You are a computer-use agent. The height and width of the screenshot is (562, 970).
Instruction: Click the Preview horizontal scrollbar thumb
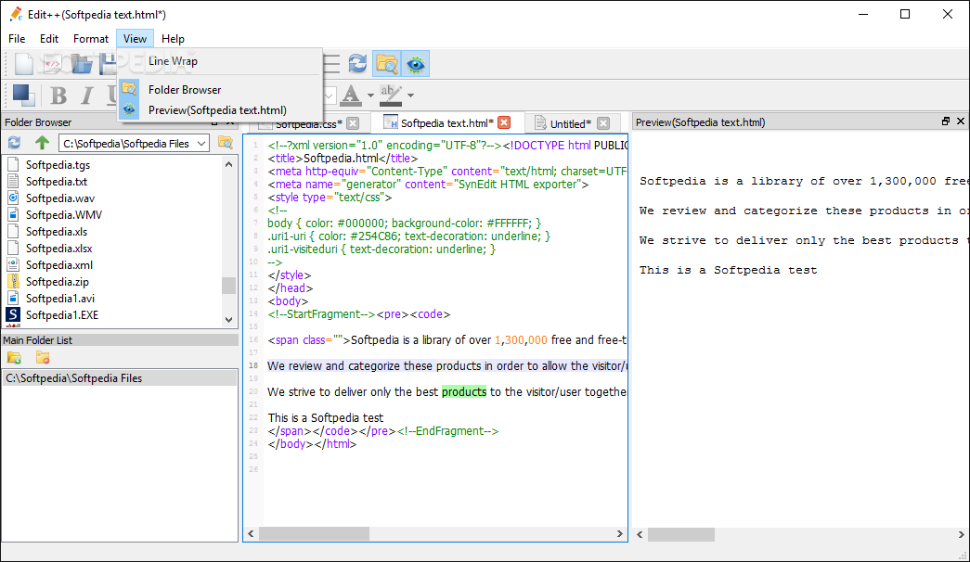681,534
